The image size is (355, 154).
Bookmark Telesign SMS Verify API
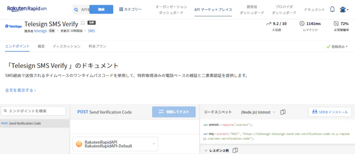click(x=83, y=23)
